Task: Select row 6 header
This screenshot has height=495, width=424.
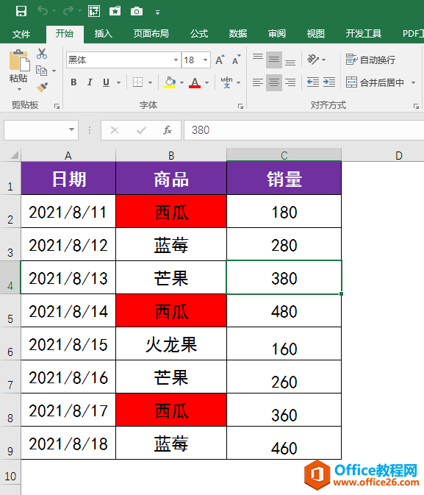Action: click(x=10, y=343)
